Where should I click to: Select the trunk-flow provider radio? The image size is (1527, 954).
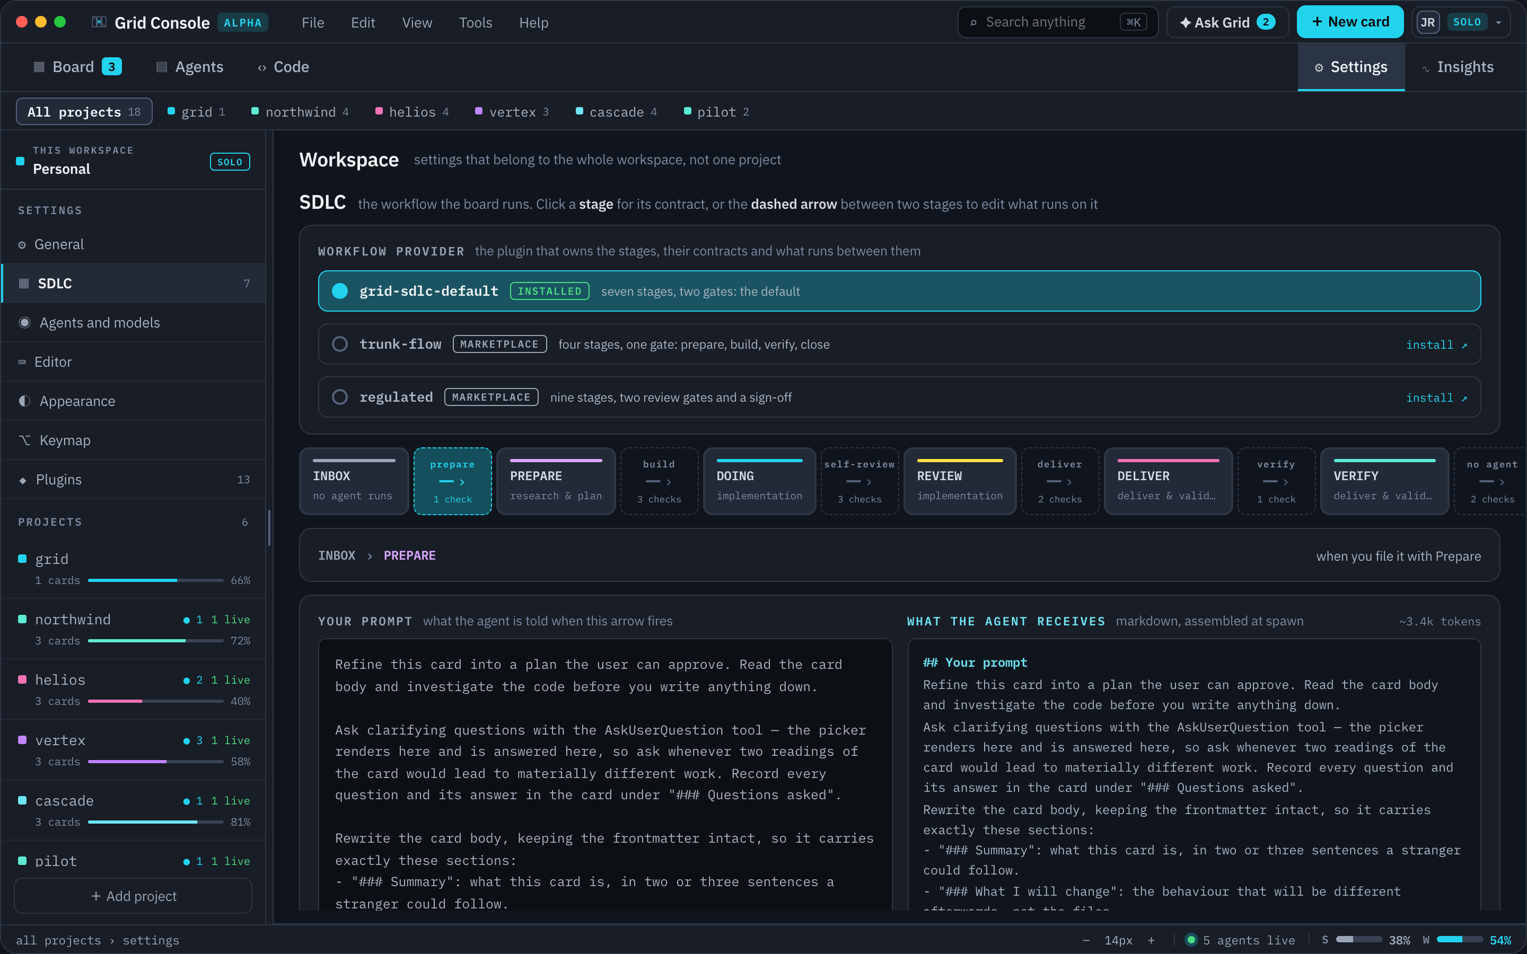[x=340, y=344]
